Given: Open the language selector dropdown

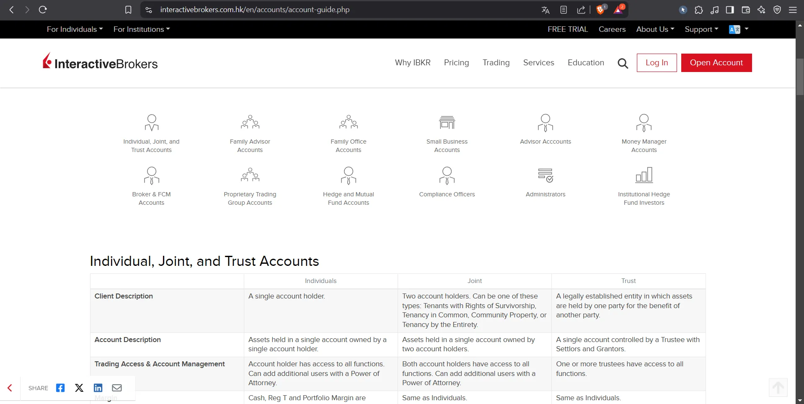Looking at the screenshot, I should click(739, 29).
